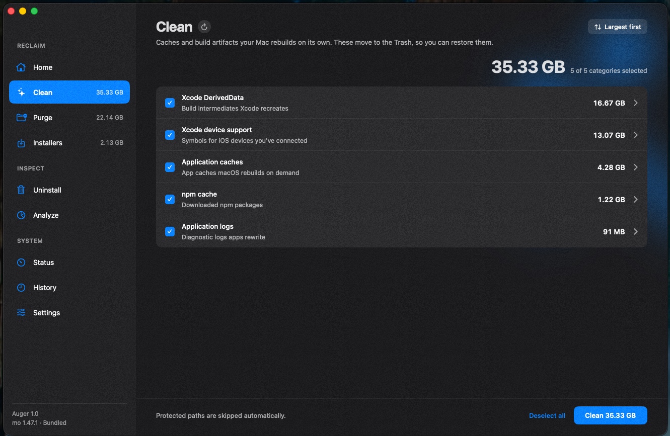Click the 5 of 5 categories selected text
Screen dimensions: 670x436
pyautogui.click(x=609, y=71)
